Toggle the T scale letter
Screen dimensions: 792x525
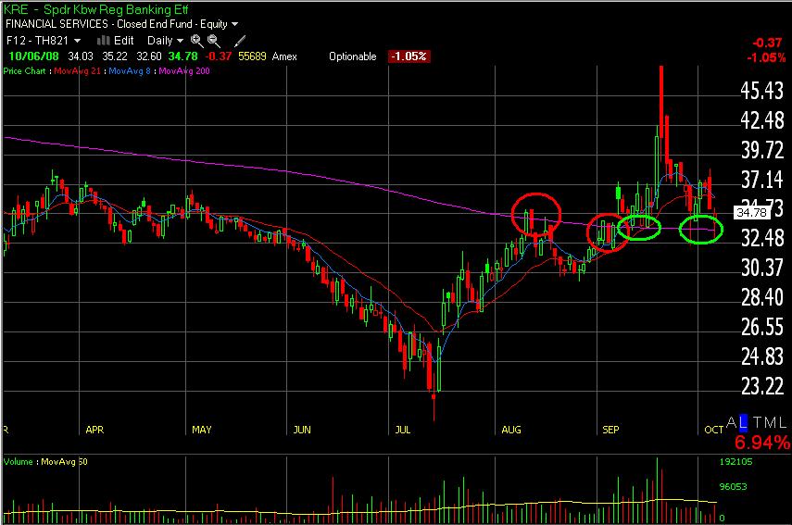tap(758, 422)
